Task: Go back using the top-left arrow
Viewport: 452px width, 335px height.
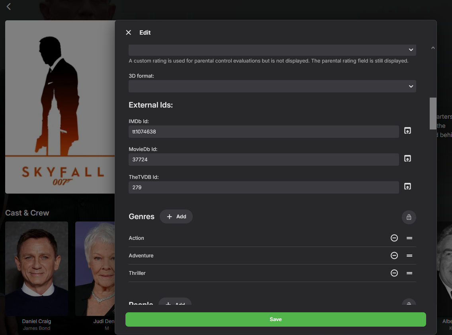Action: click(9, 7)
